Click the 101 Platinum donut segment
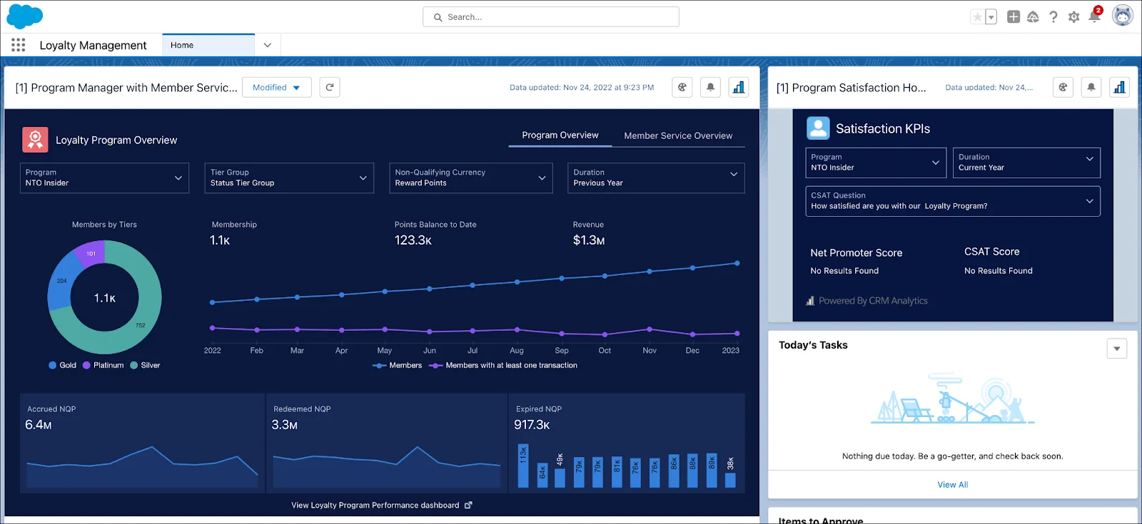Viewport: 1142px width, 524px height. 91,252
